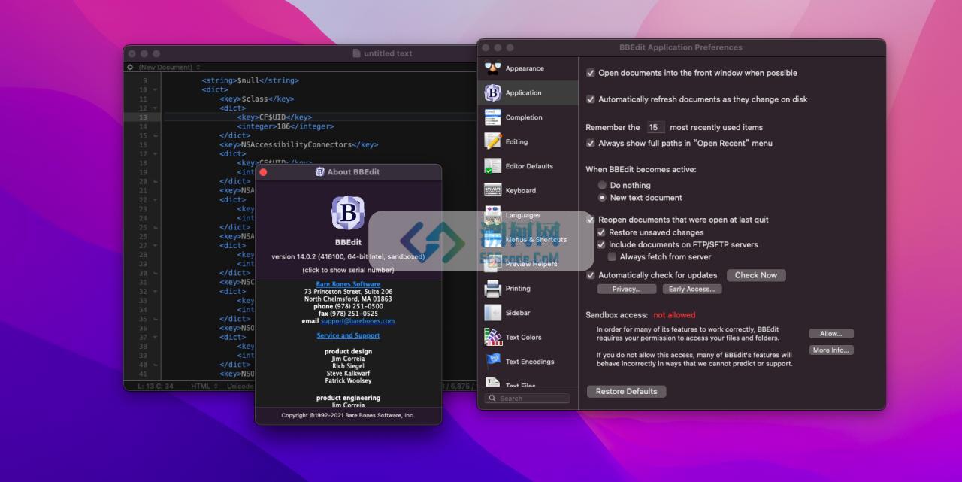
Task: Click the version 14.0.2 text
Action: coord(348,257)
